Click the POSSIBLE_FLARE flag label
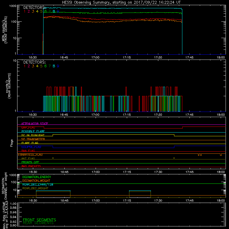 tap(33, 131)
